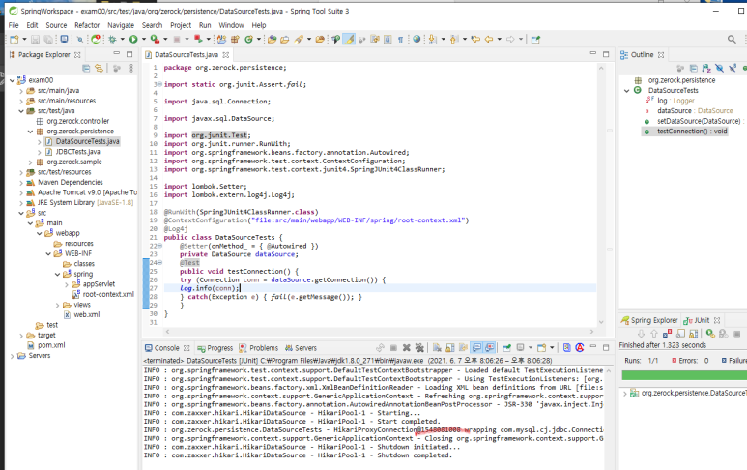
Task: Click the Stop (terminate) square icon in the Console
Action: (393, 348)
